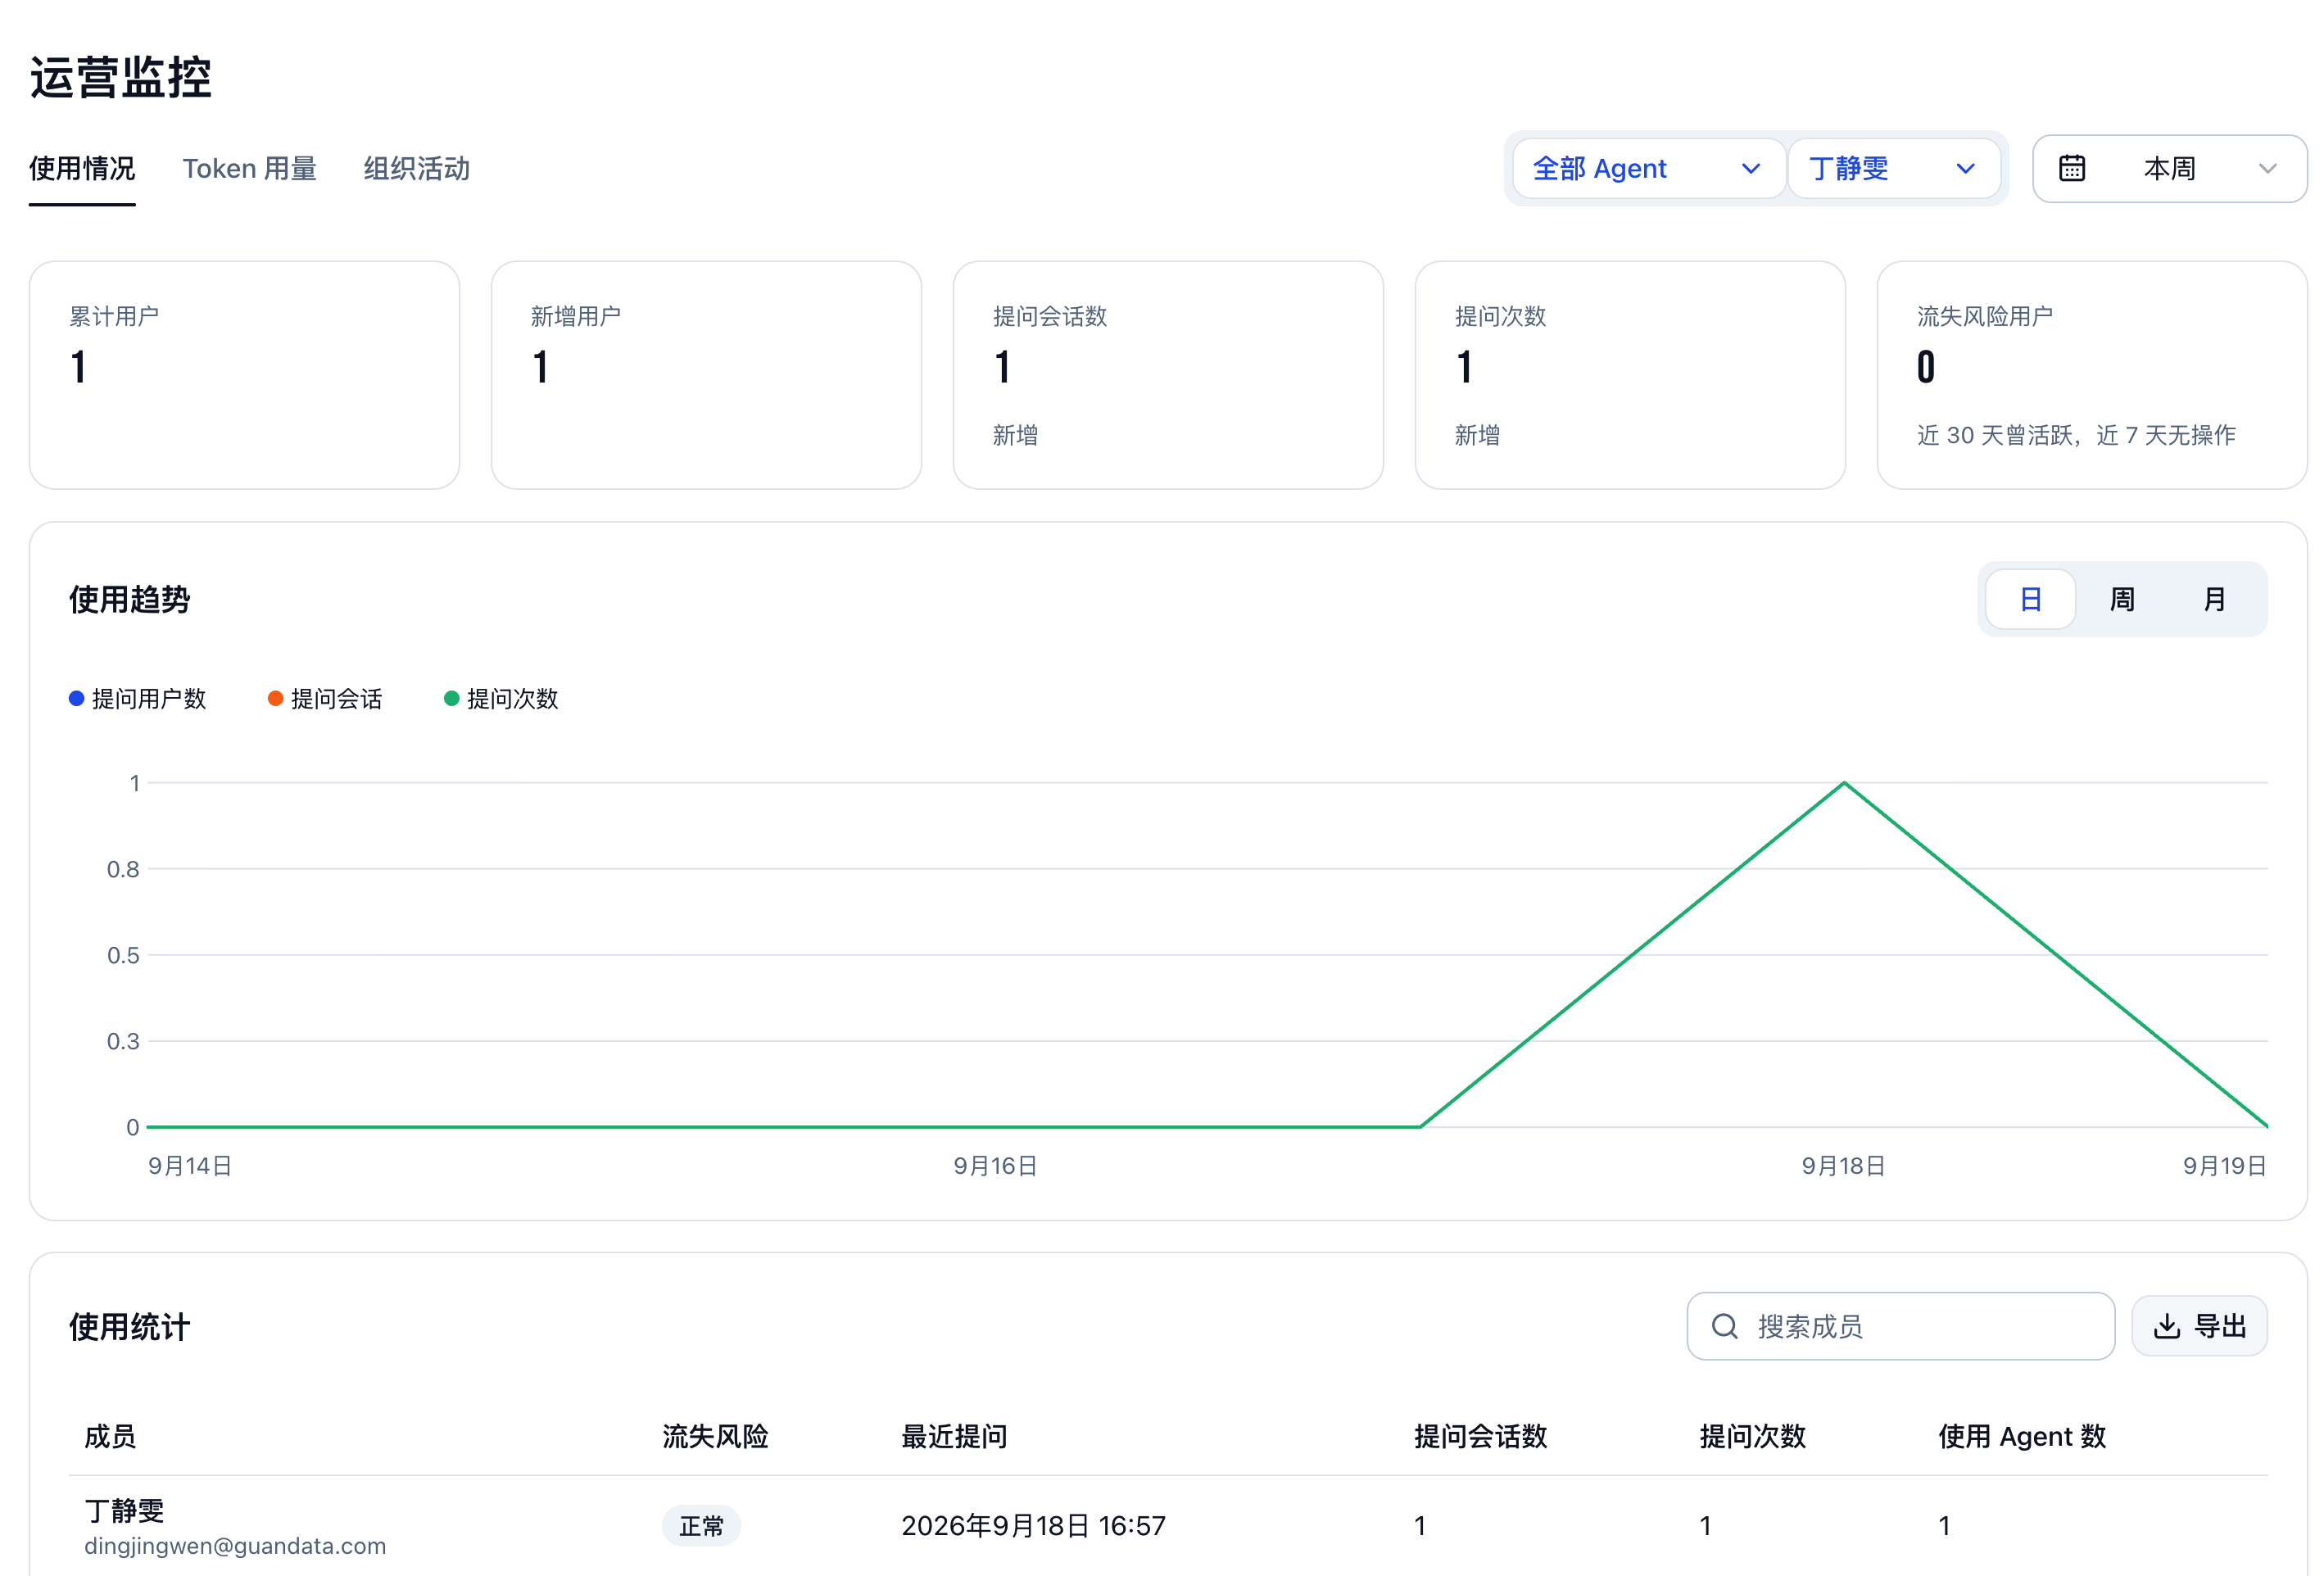Click the 使用趋势 section heading
This screenshot has height=1576, width=2324.
tap(129, 599)
